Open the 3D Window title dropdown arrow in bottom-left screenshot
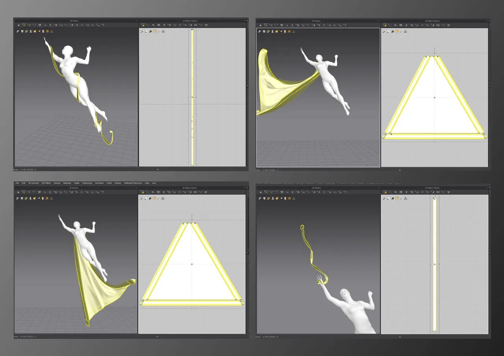 pos(85,188)
